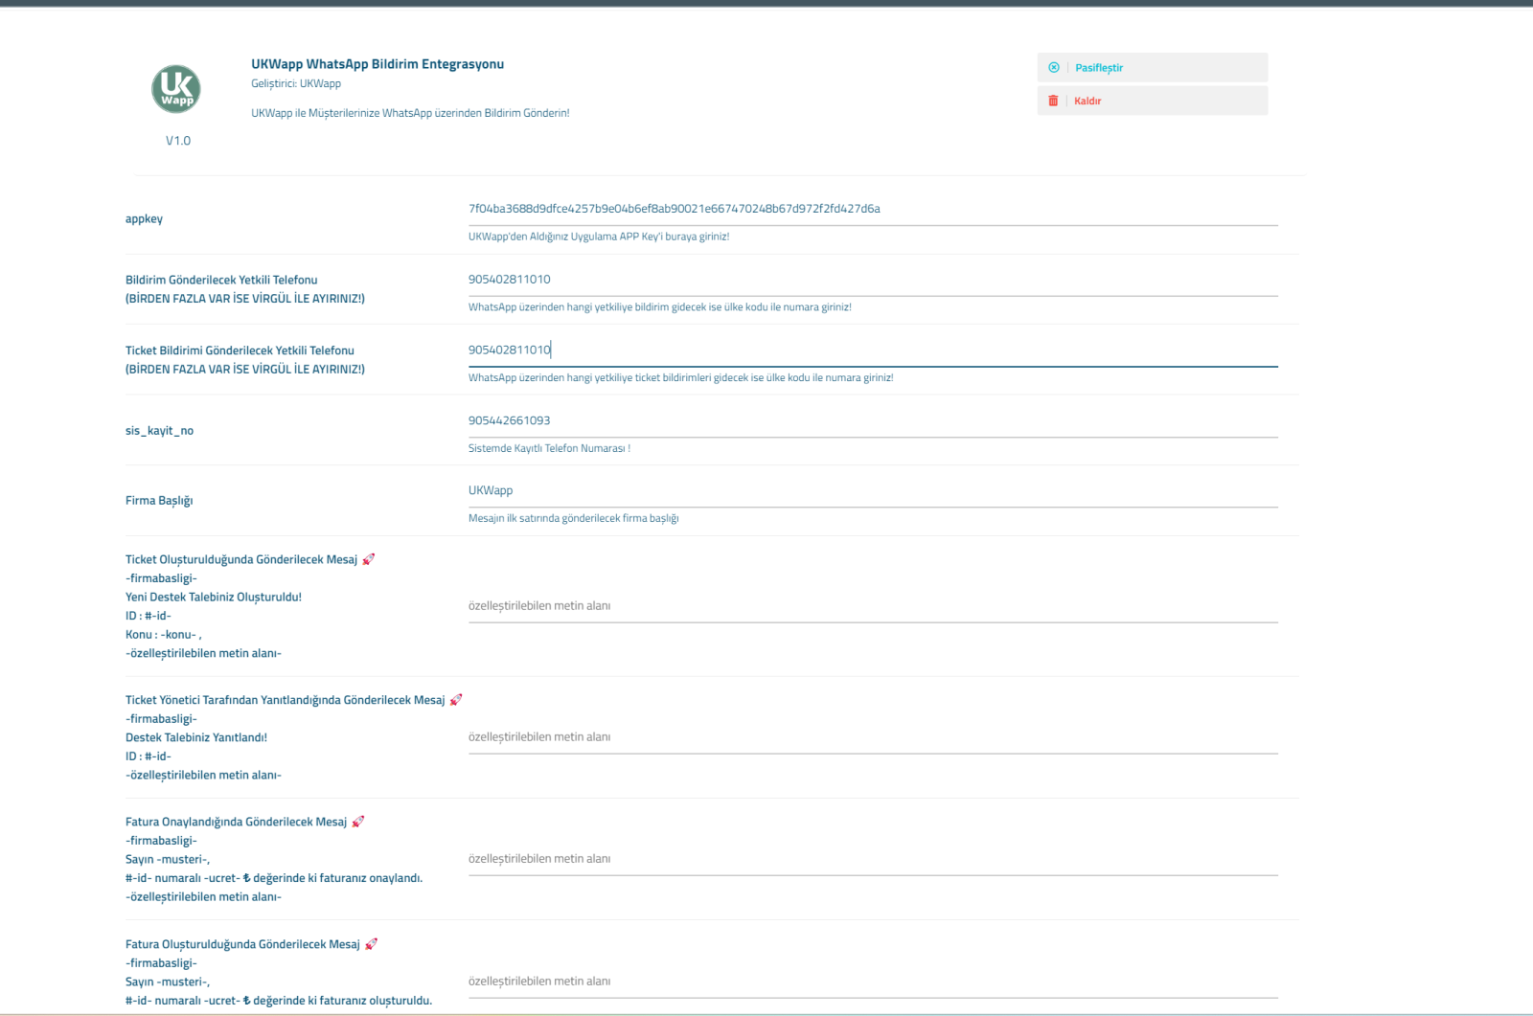Click the Konu : -konu- , line
Viewport: 1533px width, 1016px height.
tap(164, 635)
